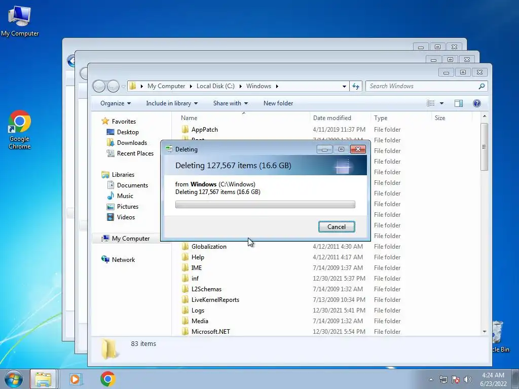Open Recent Places in sidebar

tap(135, 153)
